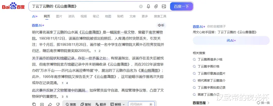Open image search with picture icon

[164, 6]
